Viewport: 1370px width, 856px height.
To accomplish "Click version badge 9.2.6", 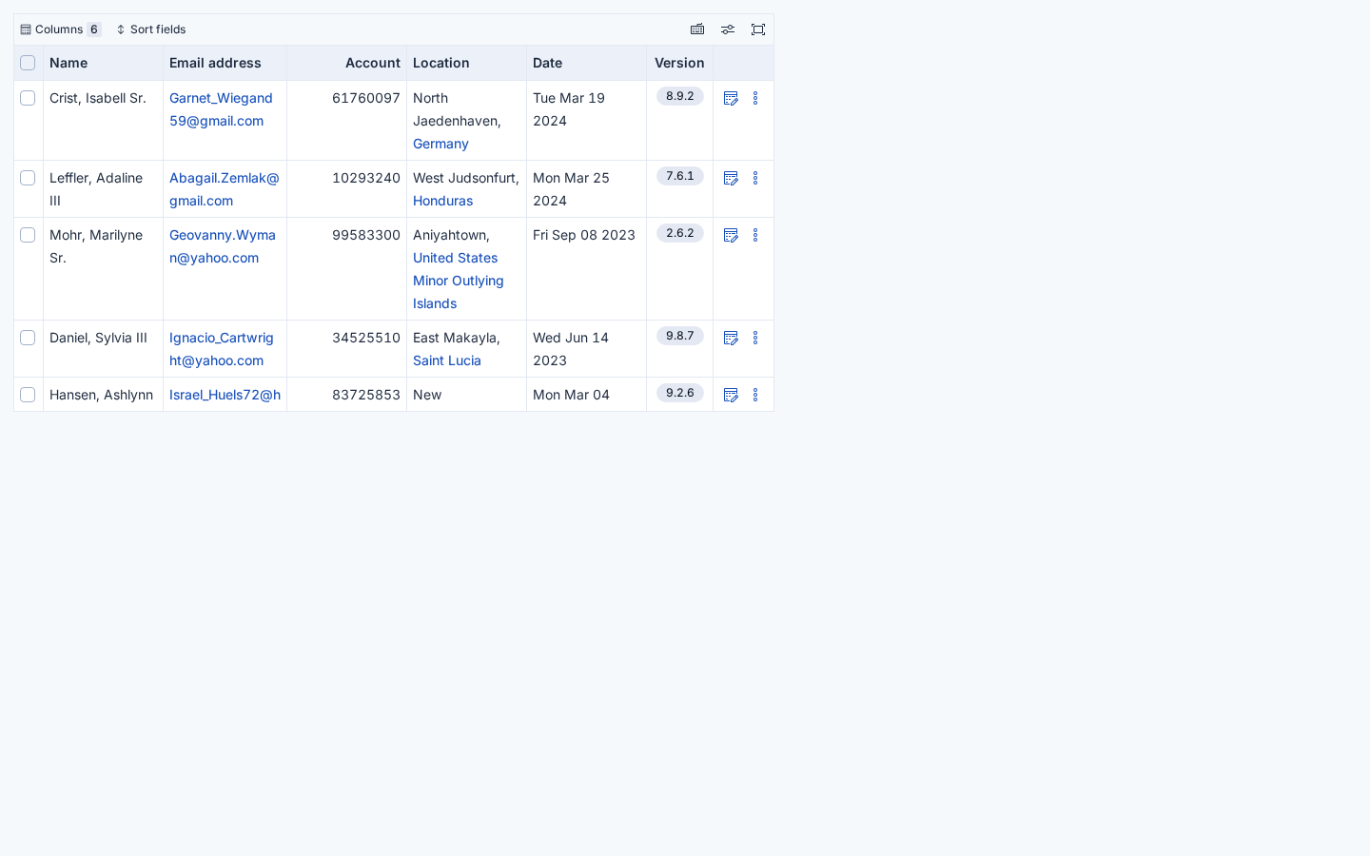I will point(680,393).
